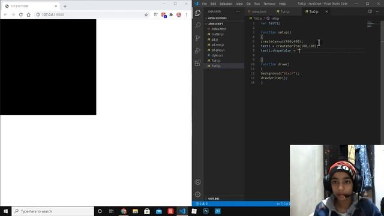The image size is (384, 216).
Task: Click the minimap at the editor's right side
Action: (373, 24)
